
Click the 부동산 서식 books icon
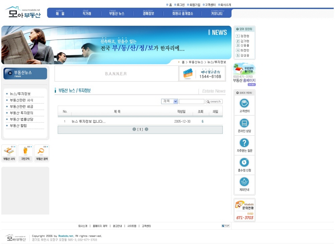[9, 151]
